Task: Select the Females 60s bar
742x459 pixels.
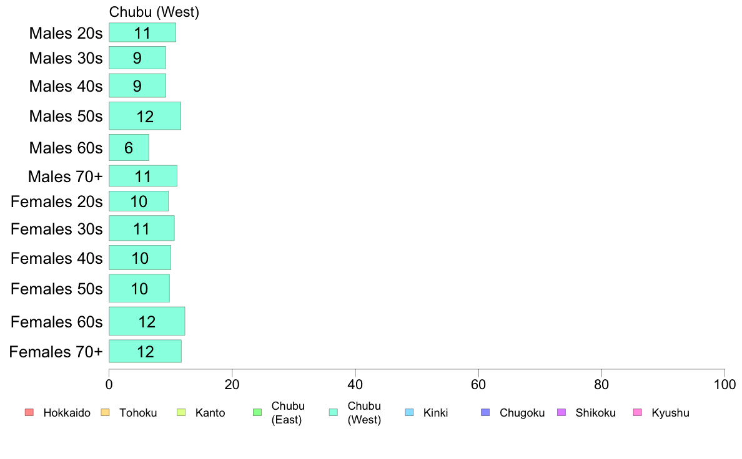Action: 147,321
